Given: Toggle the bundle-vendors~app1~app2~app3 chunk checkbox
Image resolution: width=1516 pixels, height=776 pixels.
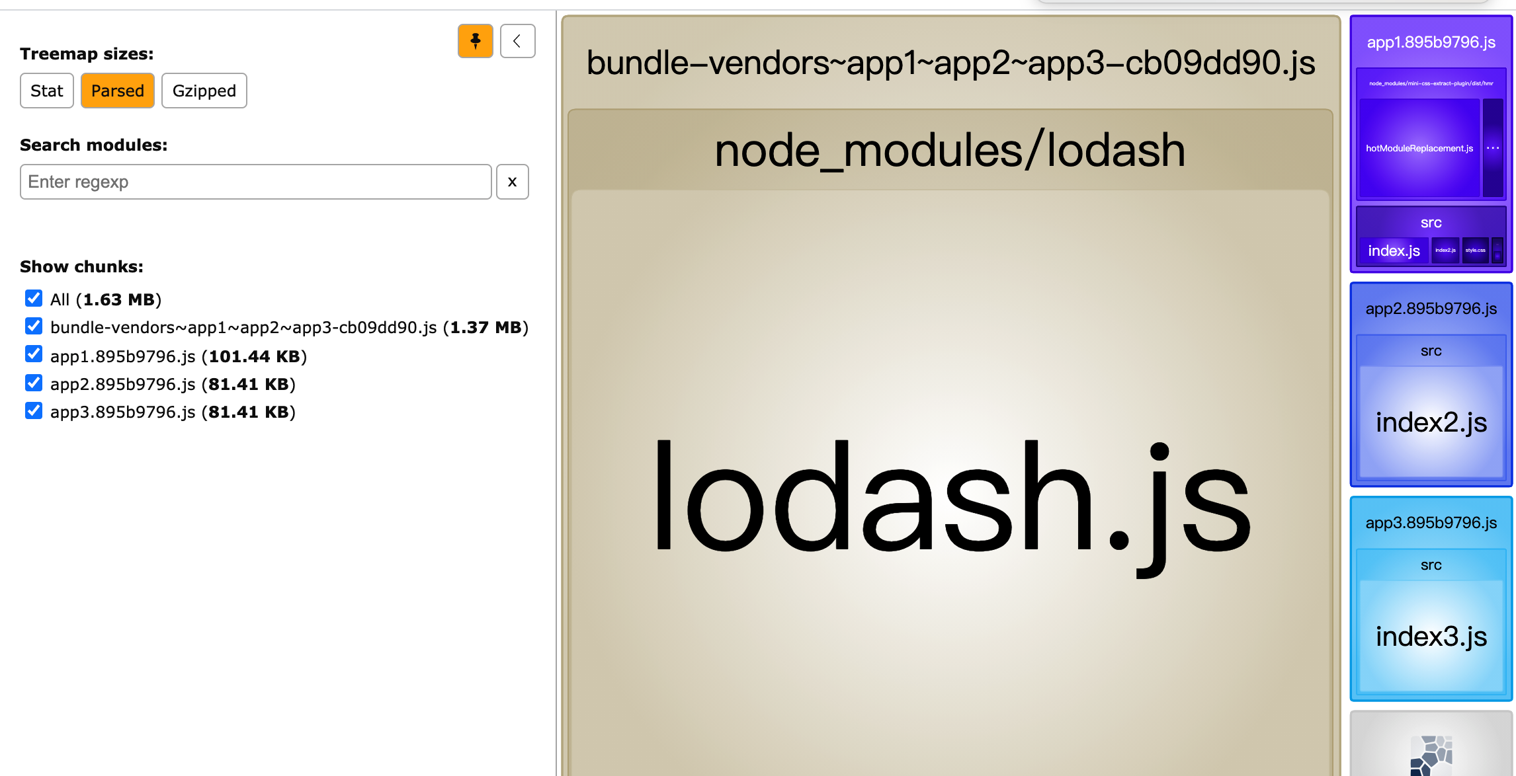Looking at the screenshot, I should 34,327.
